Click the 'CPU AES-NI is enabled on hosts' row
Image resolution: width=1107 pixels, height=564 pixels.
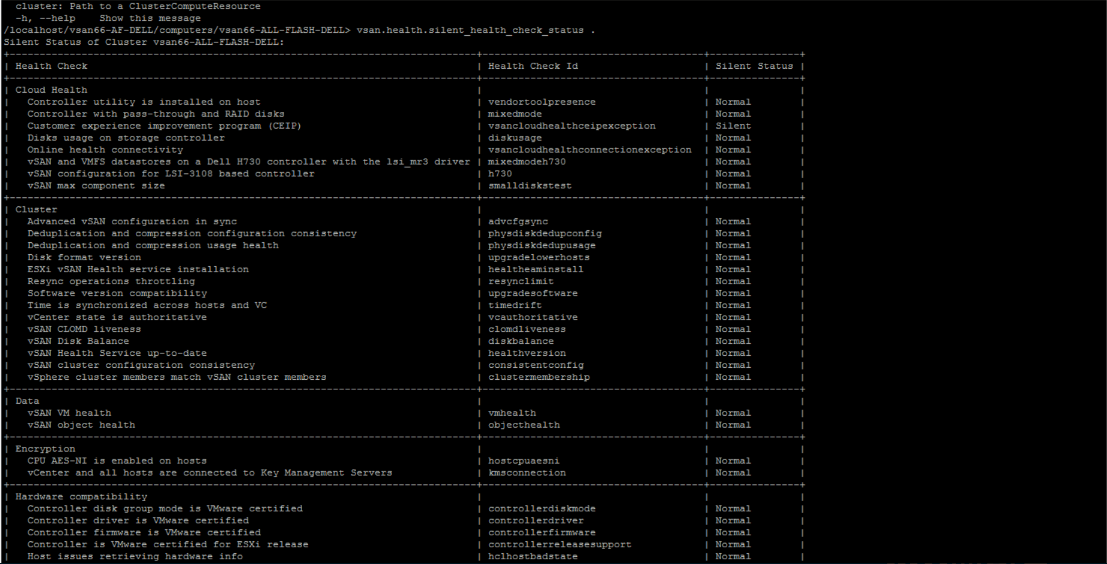tap(117, 461)
